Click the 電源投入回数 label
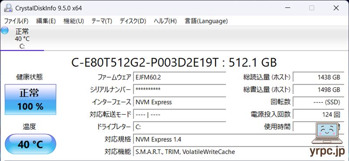The image size is (349, 161). point(270,114)
